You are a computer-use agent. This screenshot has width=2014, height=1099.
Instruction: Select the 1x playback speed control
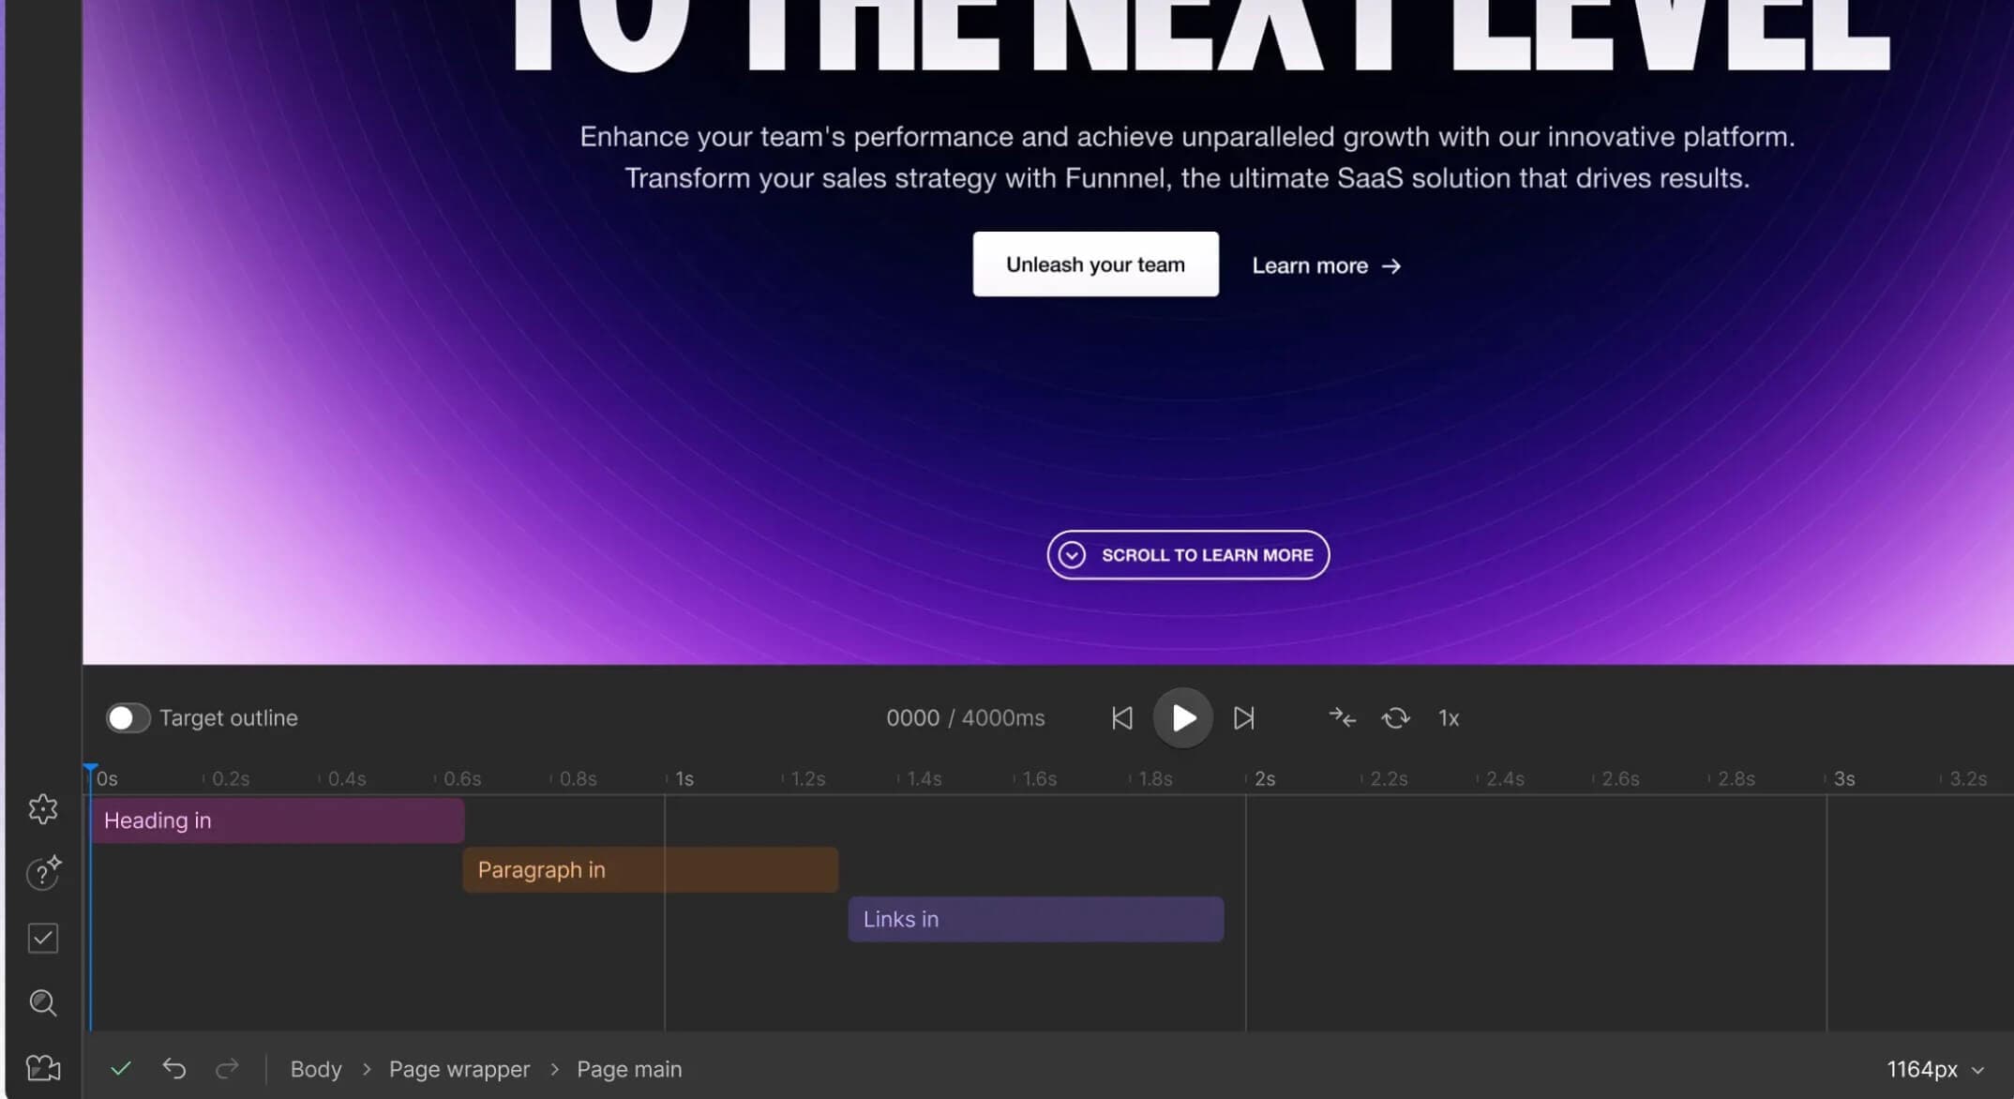click(1449, 717)
